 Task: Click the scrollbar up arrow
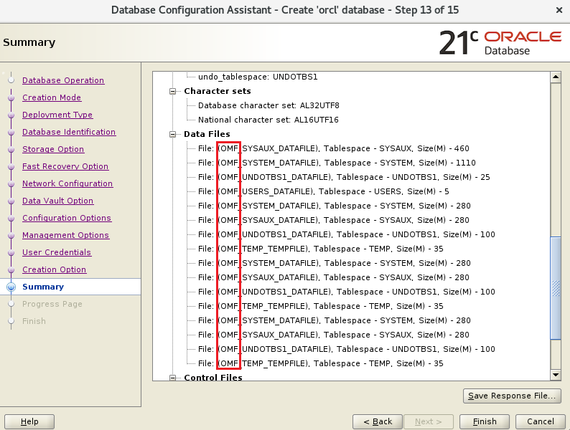pyautogui.click(x=556, y=77)
